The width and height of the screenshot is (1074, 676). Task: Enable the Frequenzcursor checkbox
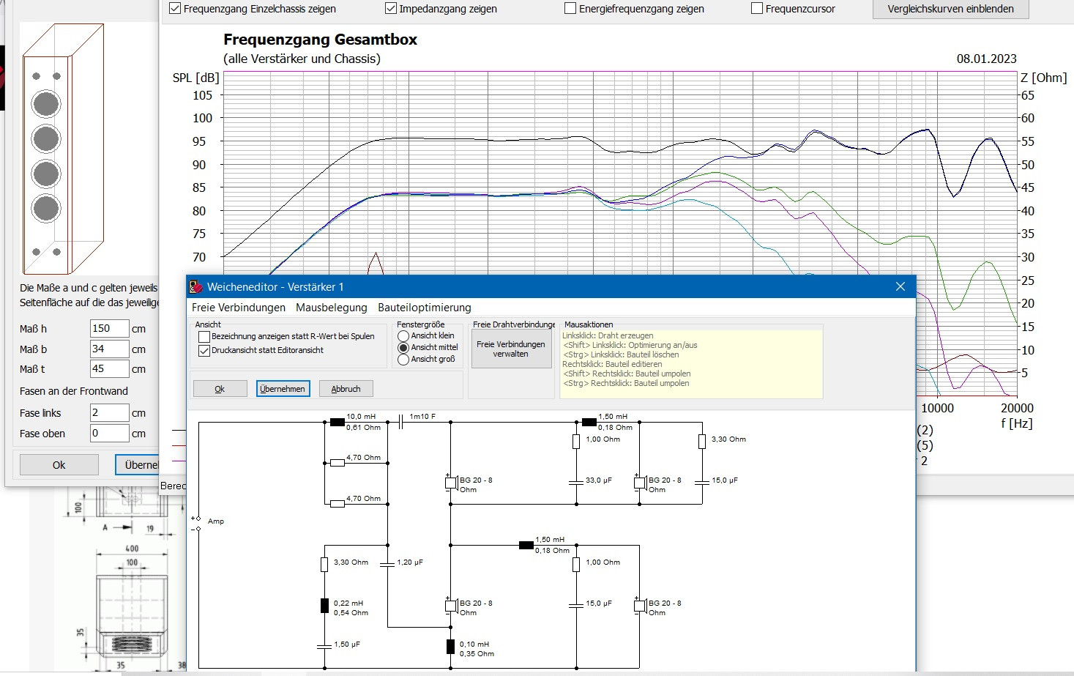click(757, 9)
